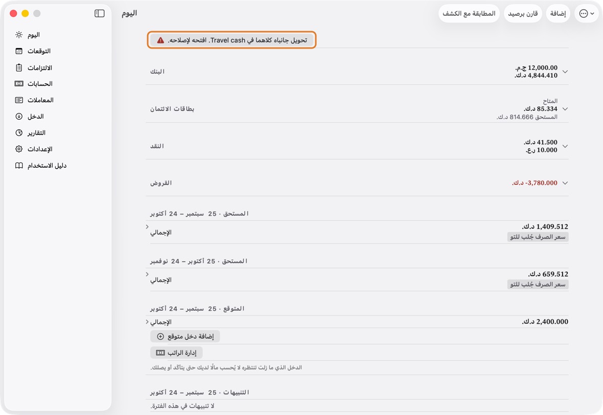Screen dimensions: 603x415
Task: Click the 41.500 د.ك cash amount
Action: 540,142
